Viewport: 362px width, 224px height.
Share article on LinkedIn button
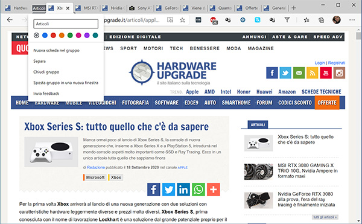coord(183,190)
